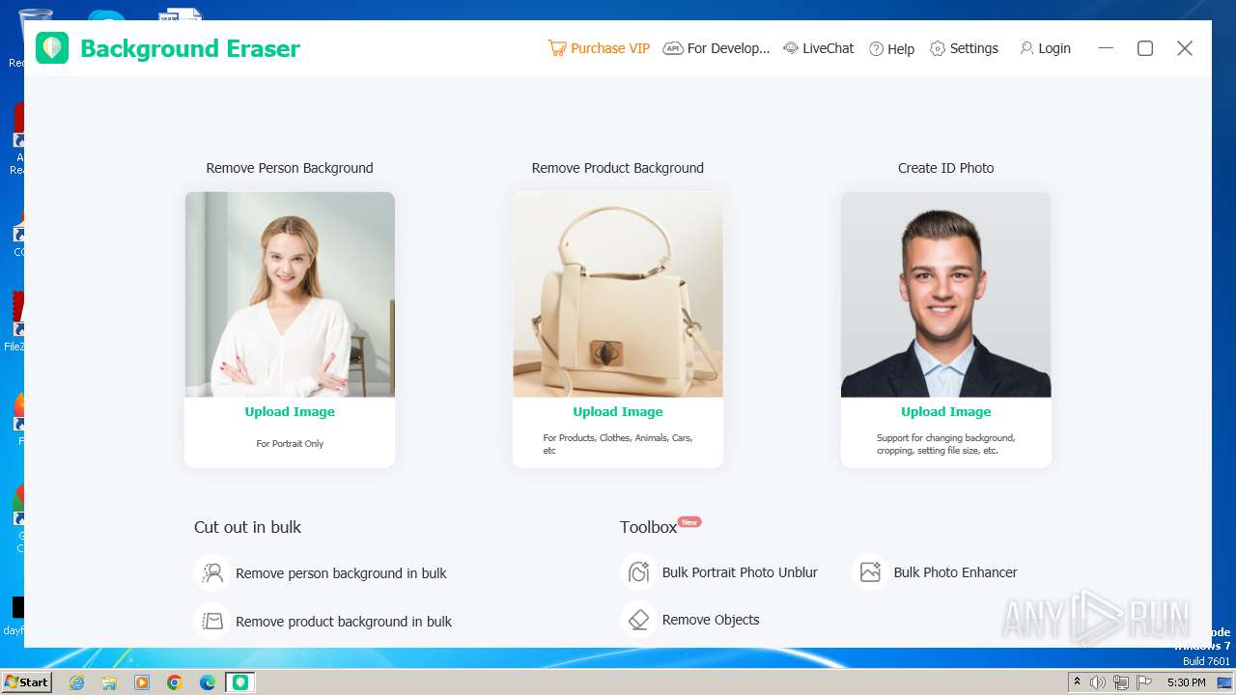Click the Windows Start button
This screenshot has height=695, width=1236.
[x=26, y=682]
